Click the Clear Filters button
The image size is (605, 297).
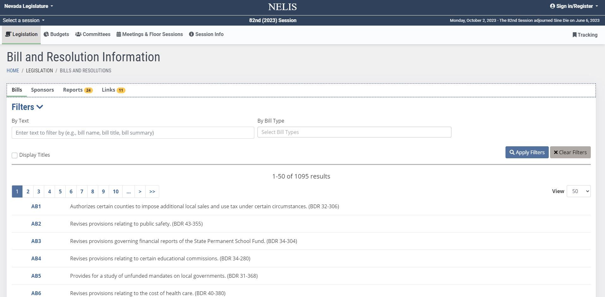570,152
